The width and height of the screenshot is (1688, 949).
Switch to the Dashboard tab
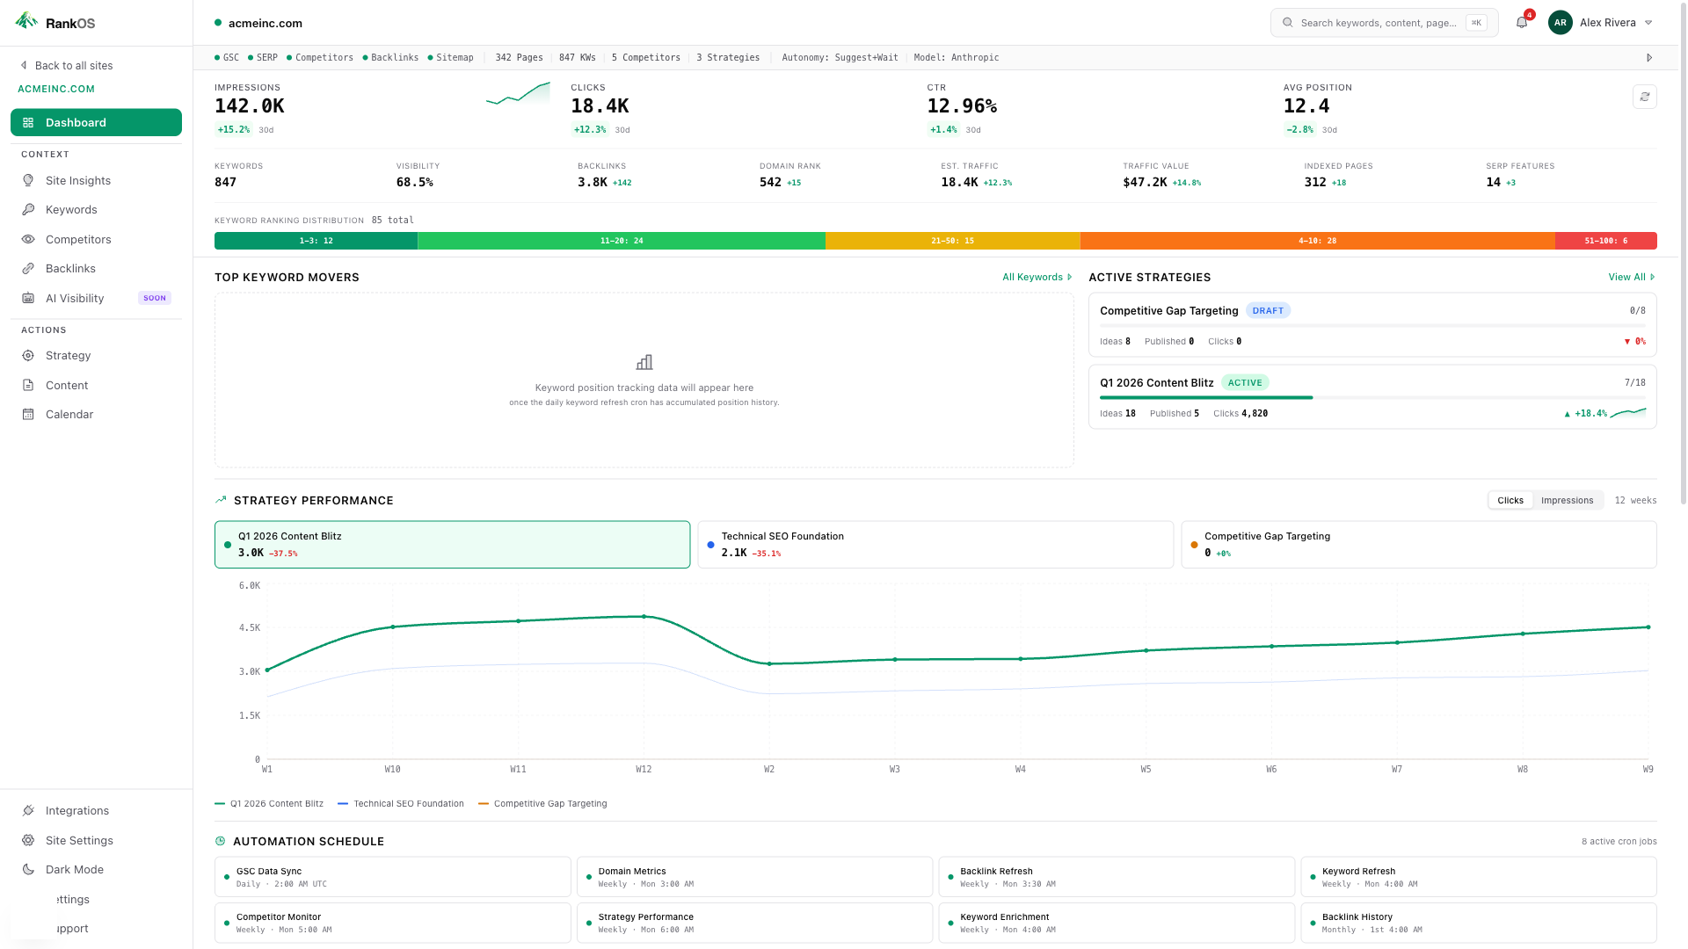click(x=74, y=122)
